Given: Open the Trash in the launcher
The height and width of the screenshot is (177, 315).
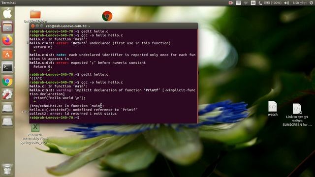Looking at the screenshot, I should (7, 169).
